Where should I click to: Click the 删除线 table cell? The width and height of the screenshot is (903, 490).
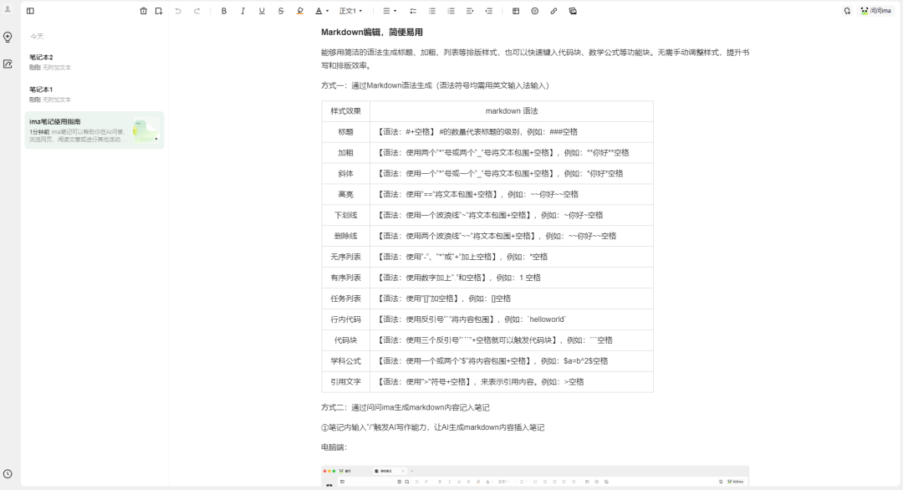[345, 236]
